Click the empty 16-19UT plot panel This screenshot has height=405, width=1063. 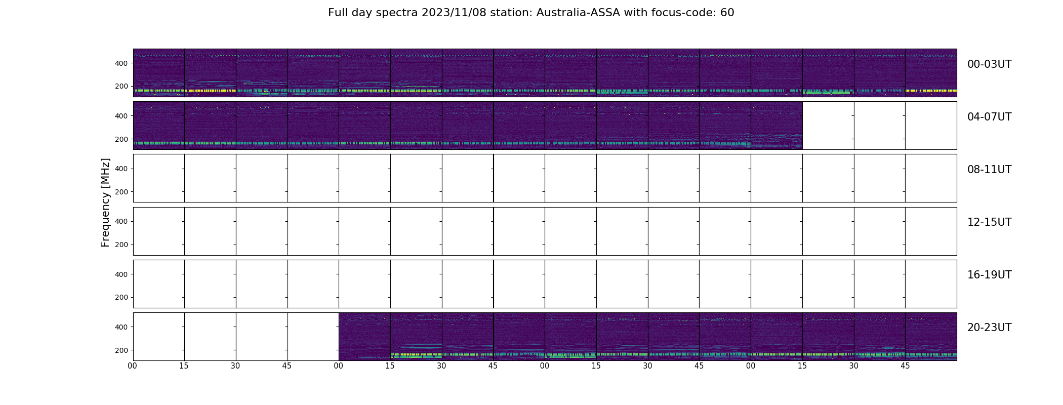(545, 284)
